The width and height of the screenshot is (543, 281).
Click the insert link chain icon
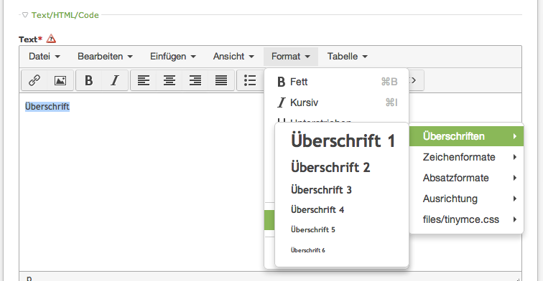34,80
